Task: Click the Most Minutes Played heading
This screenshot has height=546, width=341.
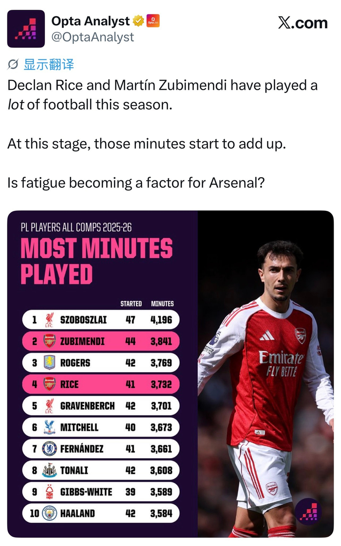Action: (x=96, y=261)
